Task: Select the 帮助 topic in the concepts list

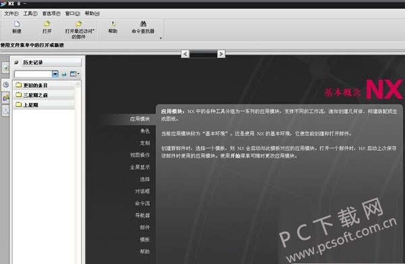Action: coord(145,251)
